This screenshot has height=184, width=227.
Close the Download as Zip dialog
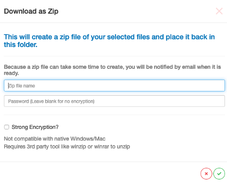(x=219, y=11)
